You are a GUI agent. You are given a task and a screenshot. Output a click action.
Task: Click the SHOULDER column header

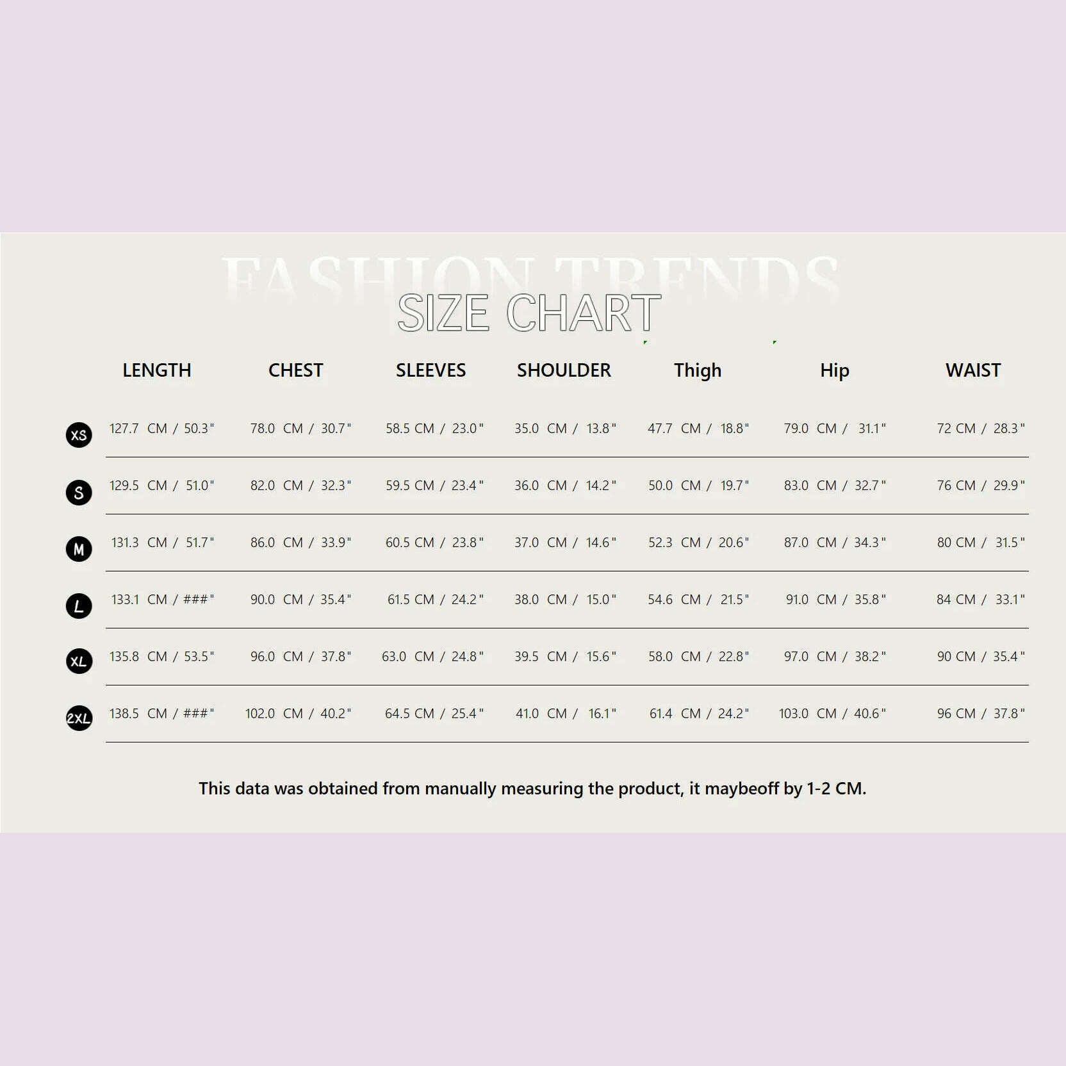(564, 370)
